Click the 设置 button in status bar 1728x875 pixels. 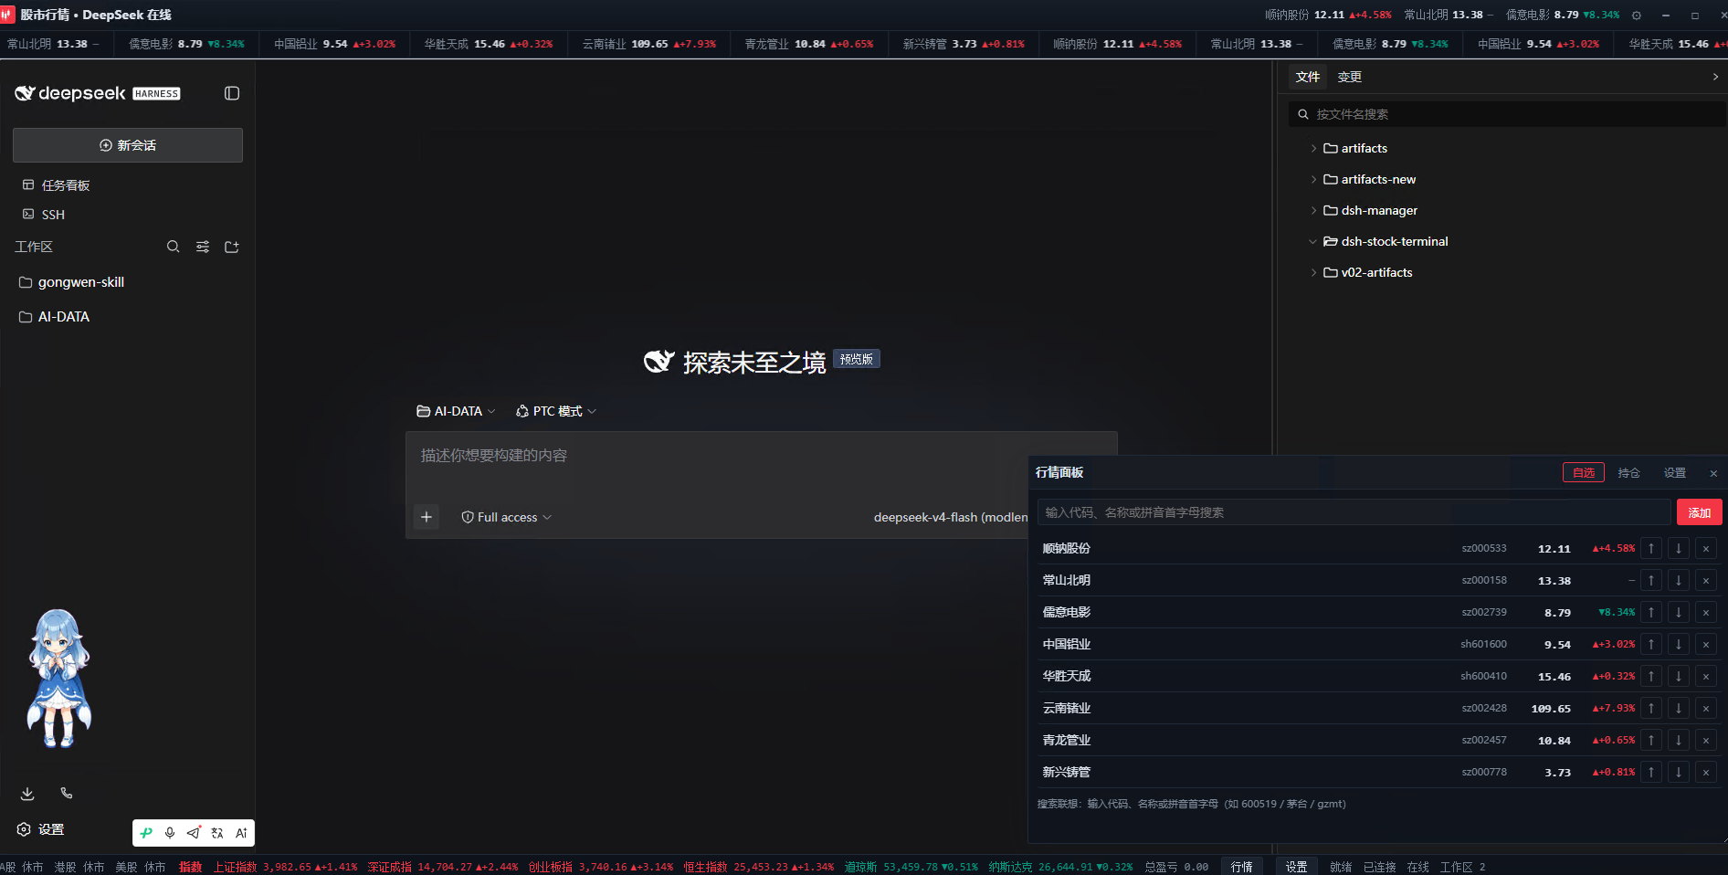click(1297, 867)
